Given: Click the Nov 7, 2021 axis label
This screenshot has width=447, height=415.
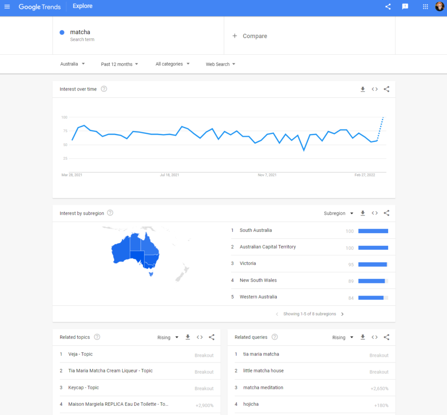Looking at the screenshot, I should tap(267, 175).
